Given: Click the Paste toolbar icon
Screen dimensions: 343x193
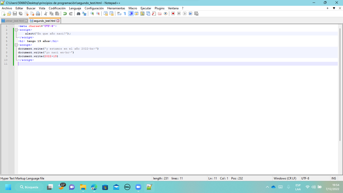Looking at the screenshot, I should (57, 14).
